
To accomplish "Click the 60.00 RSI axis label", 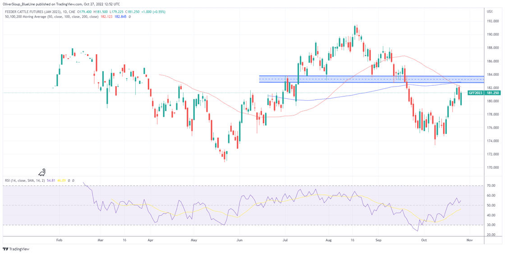I will (x=491, y=195).
